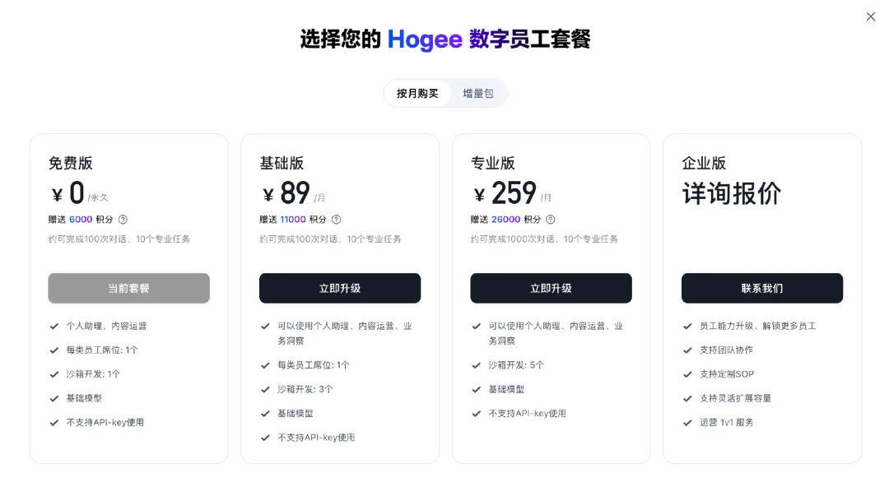Click the Hogee brand text in the title

coord(426,39)
